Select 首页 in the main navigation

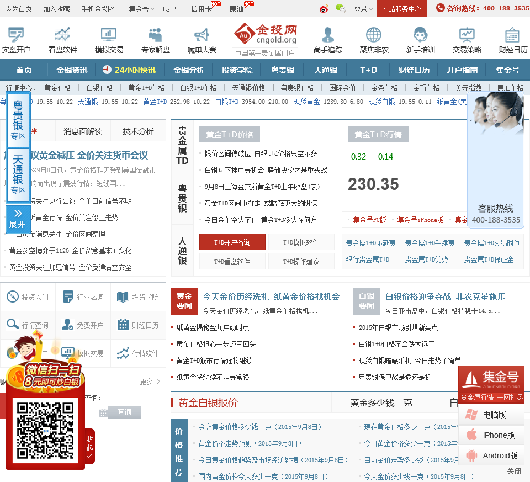[24, 70]
